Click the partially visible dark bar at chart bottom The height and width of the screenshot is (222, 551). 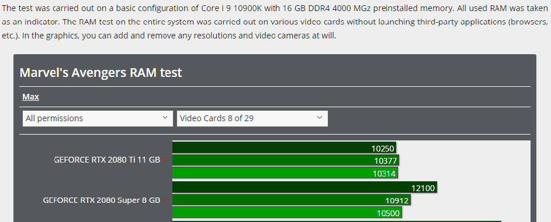tap(337, 221)
